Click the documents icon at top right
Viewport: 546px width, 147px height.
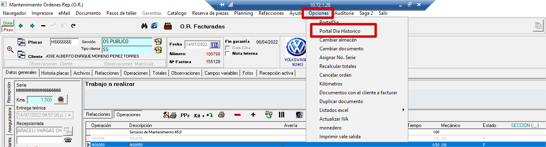(538, 26)
